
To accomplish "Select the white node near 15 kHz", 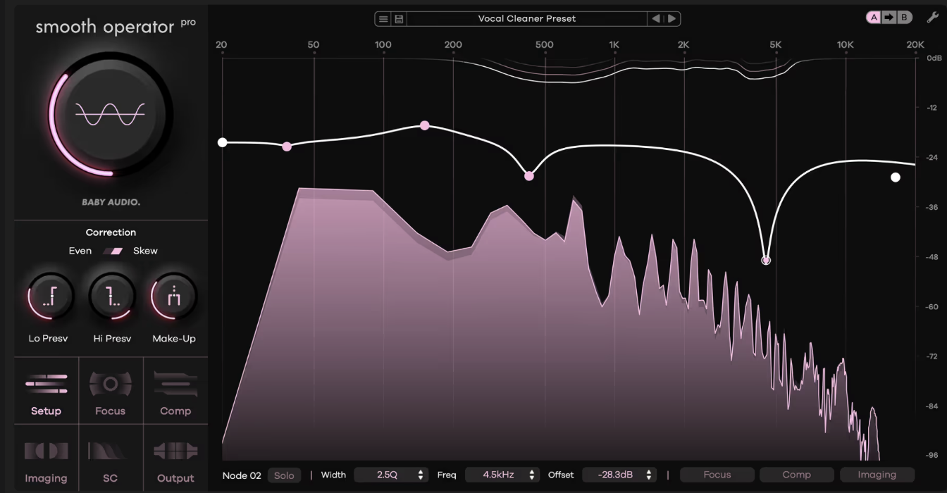I will pos(896,177).
